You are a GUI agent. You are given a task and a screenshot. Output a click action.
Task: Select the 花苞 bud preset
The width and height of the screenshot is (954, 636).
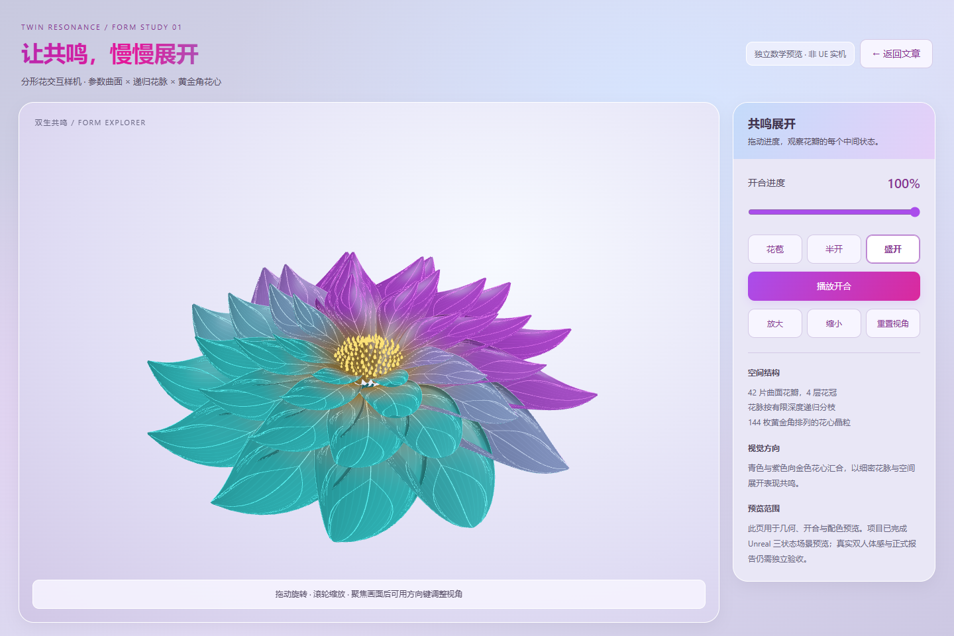pyautogui.click(x=775, y=249)
